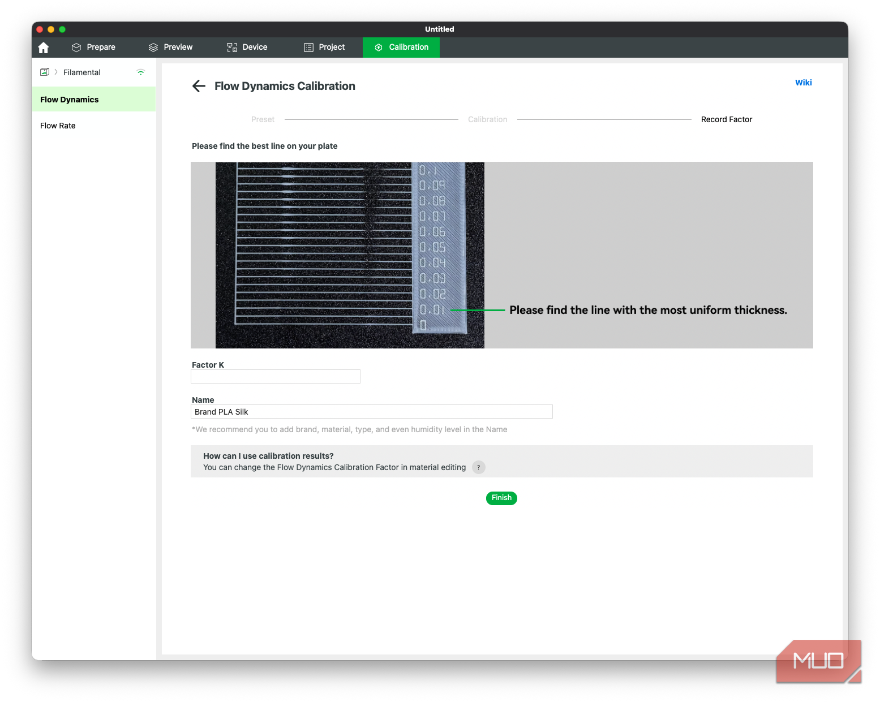
Task: Click the Name field containing Brand PLA Silk
Action: (372, 412)
